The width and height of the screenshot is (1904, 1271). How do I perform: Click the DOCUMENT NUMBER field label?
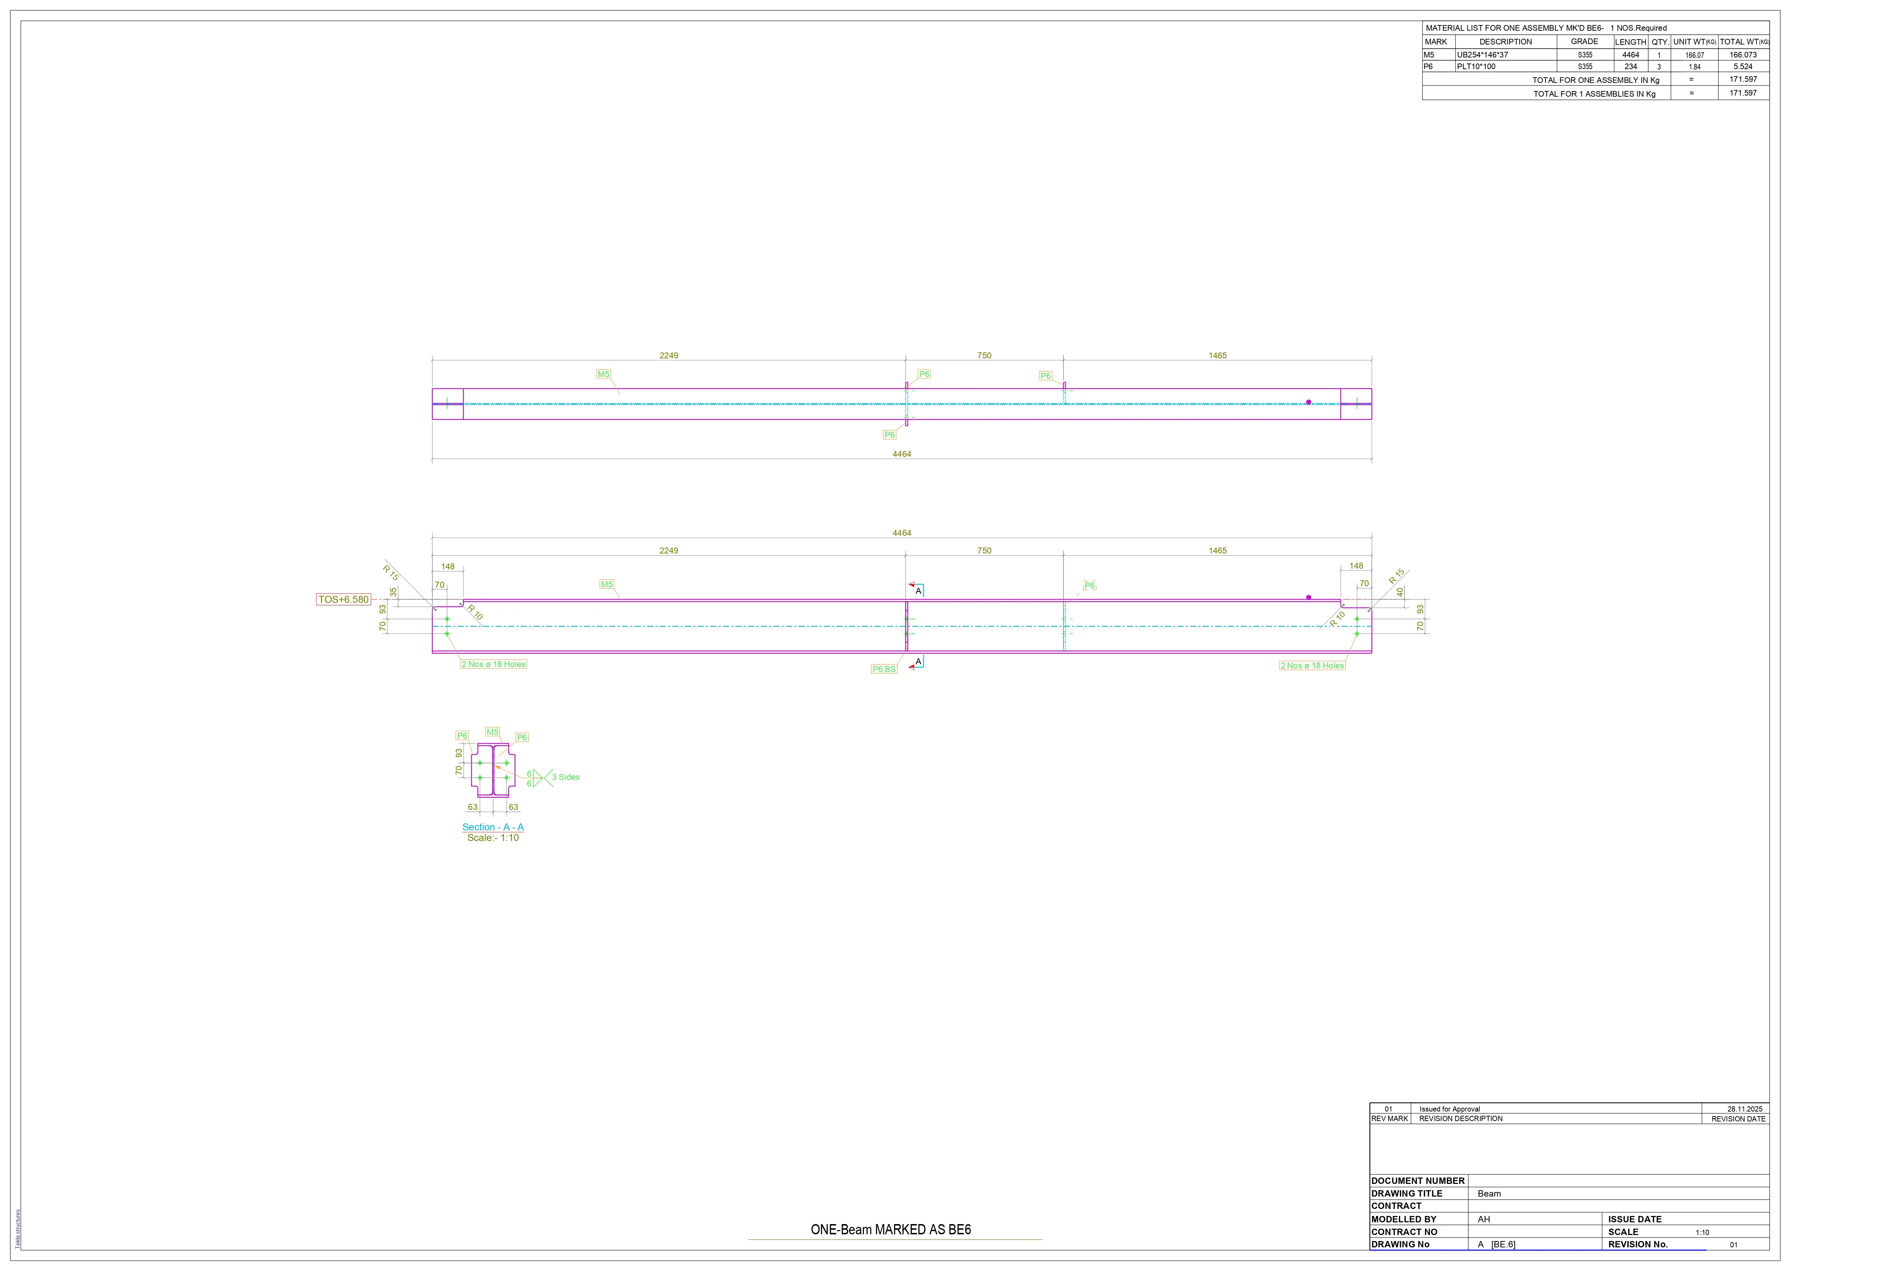click(1418, 1181)
